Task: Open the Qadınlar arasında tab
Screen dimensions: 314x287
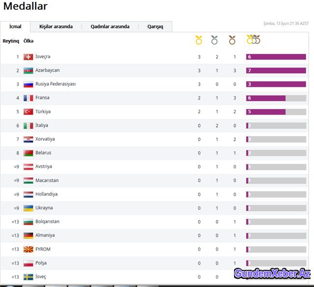Action: point(110,26)
